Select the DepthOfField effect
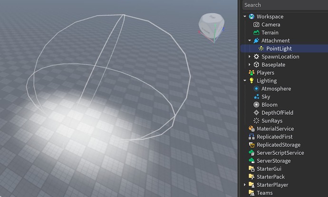The height and width of the screenshot is (197, 328). click(284, 113)
